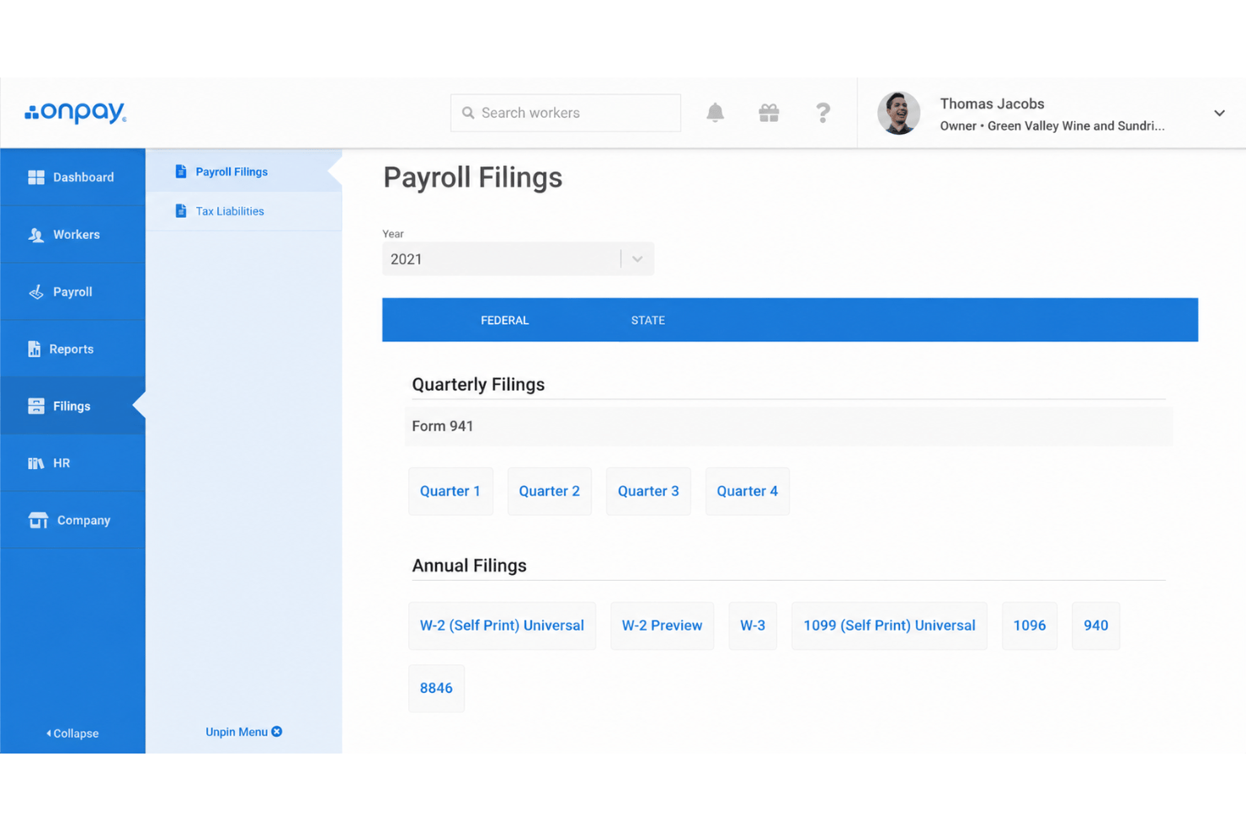
Task: Click Owner Green Valley Wine company text
Action: (x=1052, y=126)
